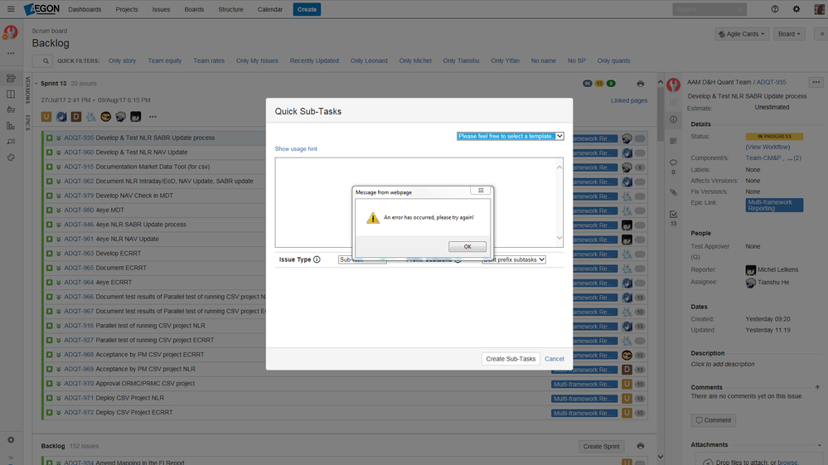Open the help question mark icon
The width and height of the screenshot is (828, 465).
pyautogui.click(x=775, y=9)
